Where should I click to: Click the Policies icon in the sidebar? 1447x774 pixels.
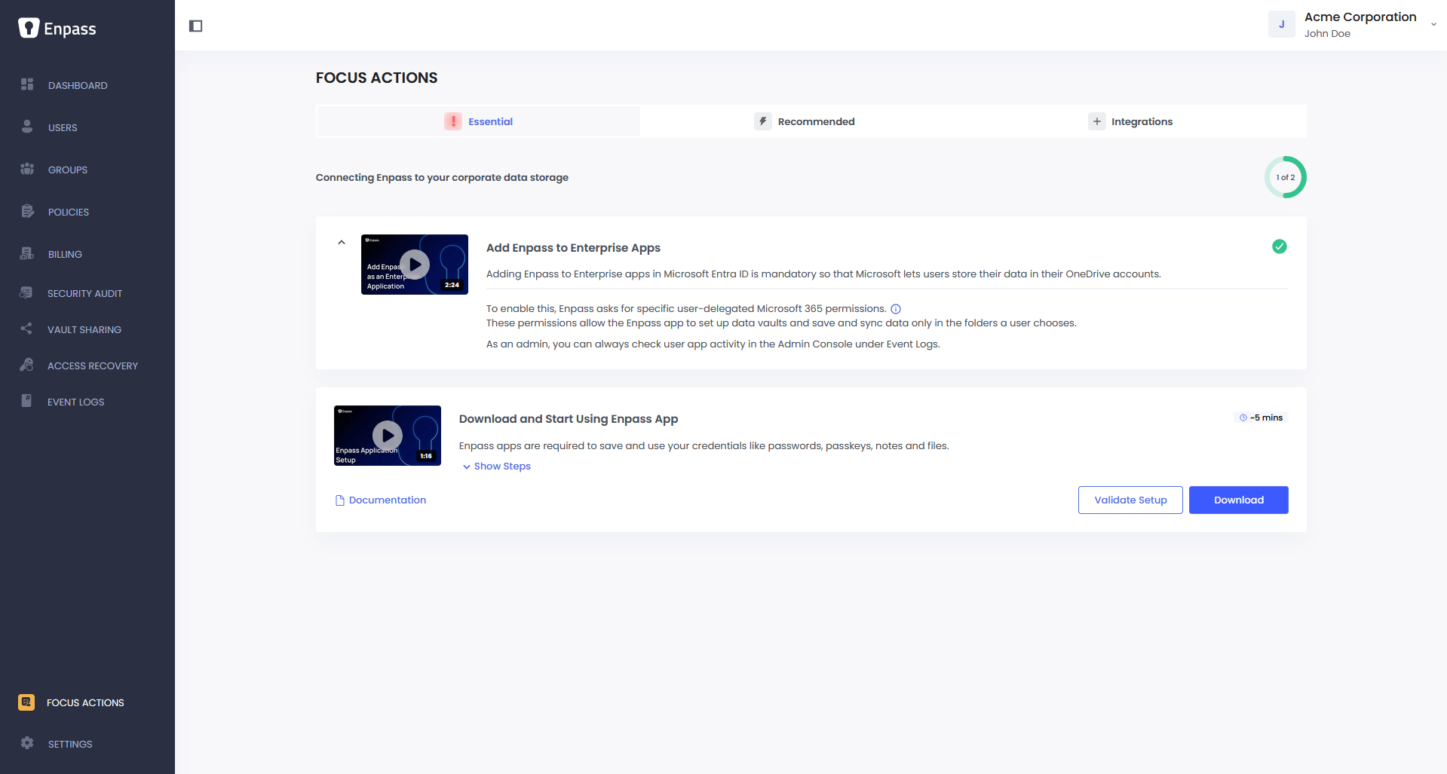pyautogui.click(x=27, y=211)
